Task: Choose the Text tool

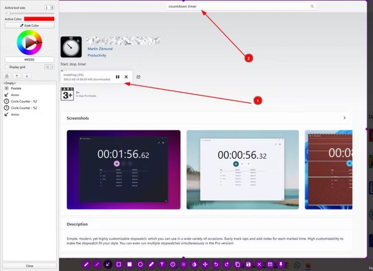Action: (x=162, y=264)
